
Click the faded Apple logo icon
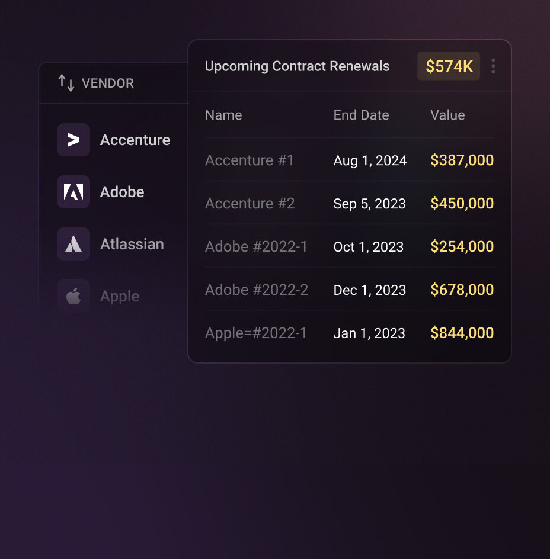73,296
